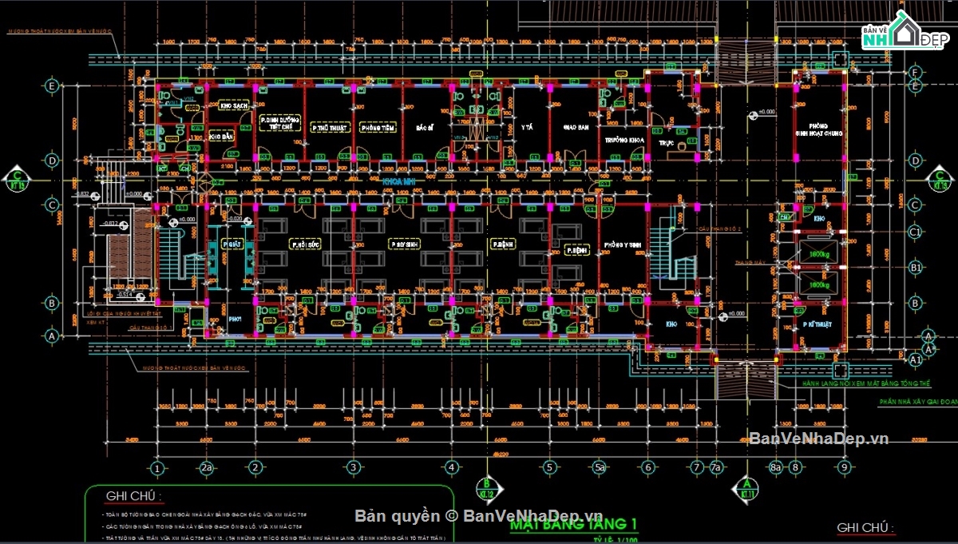Select the BÁC SĨ room label
The height and width of the screenshot is (544, 958).
[x=424, y=127]
